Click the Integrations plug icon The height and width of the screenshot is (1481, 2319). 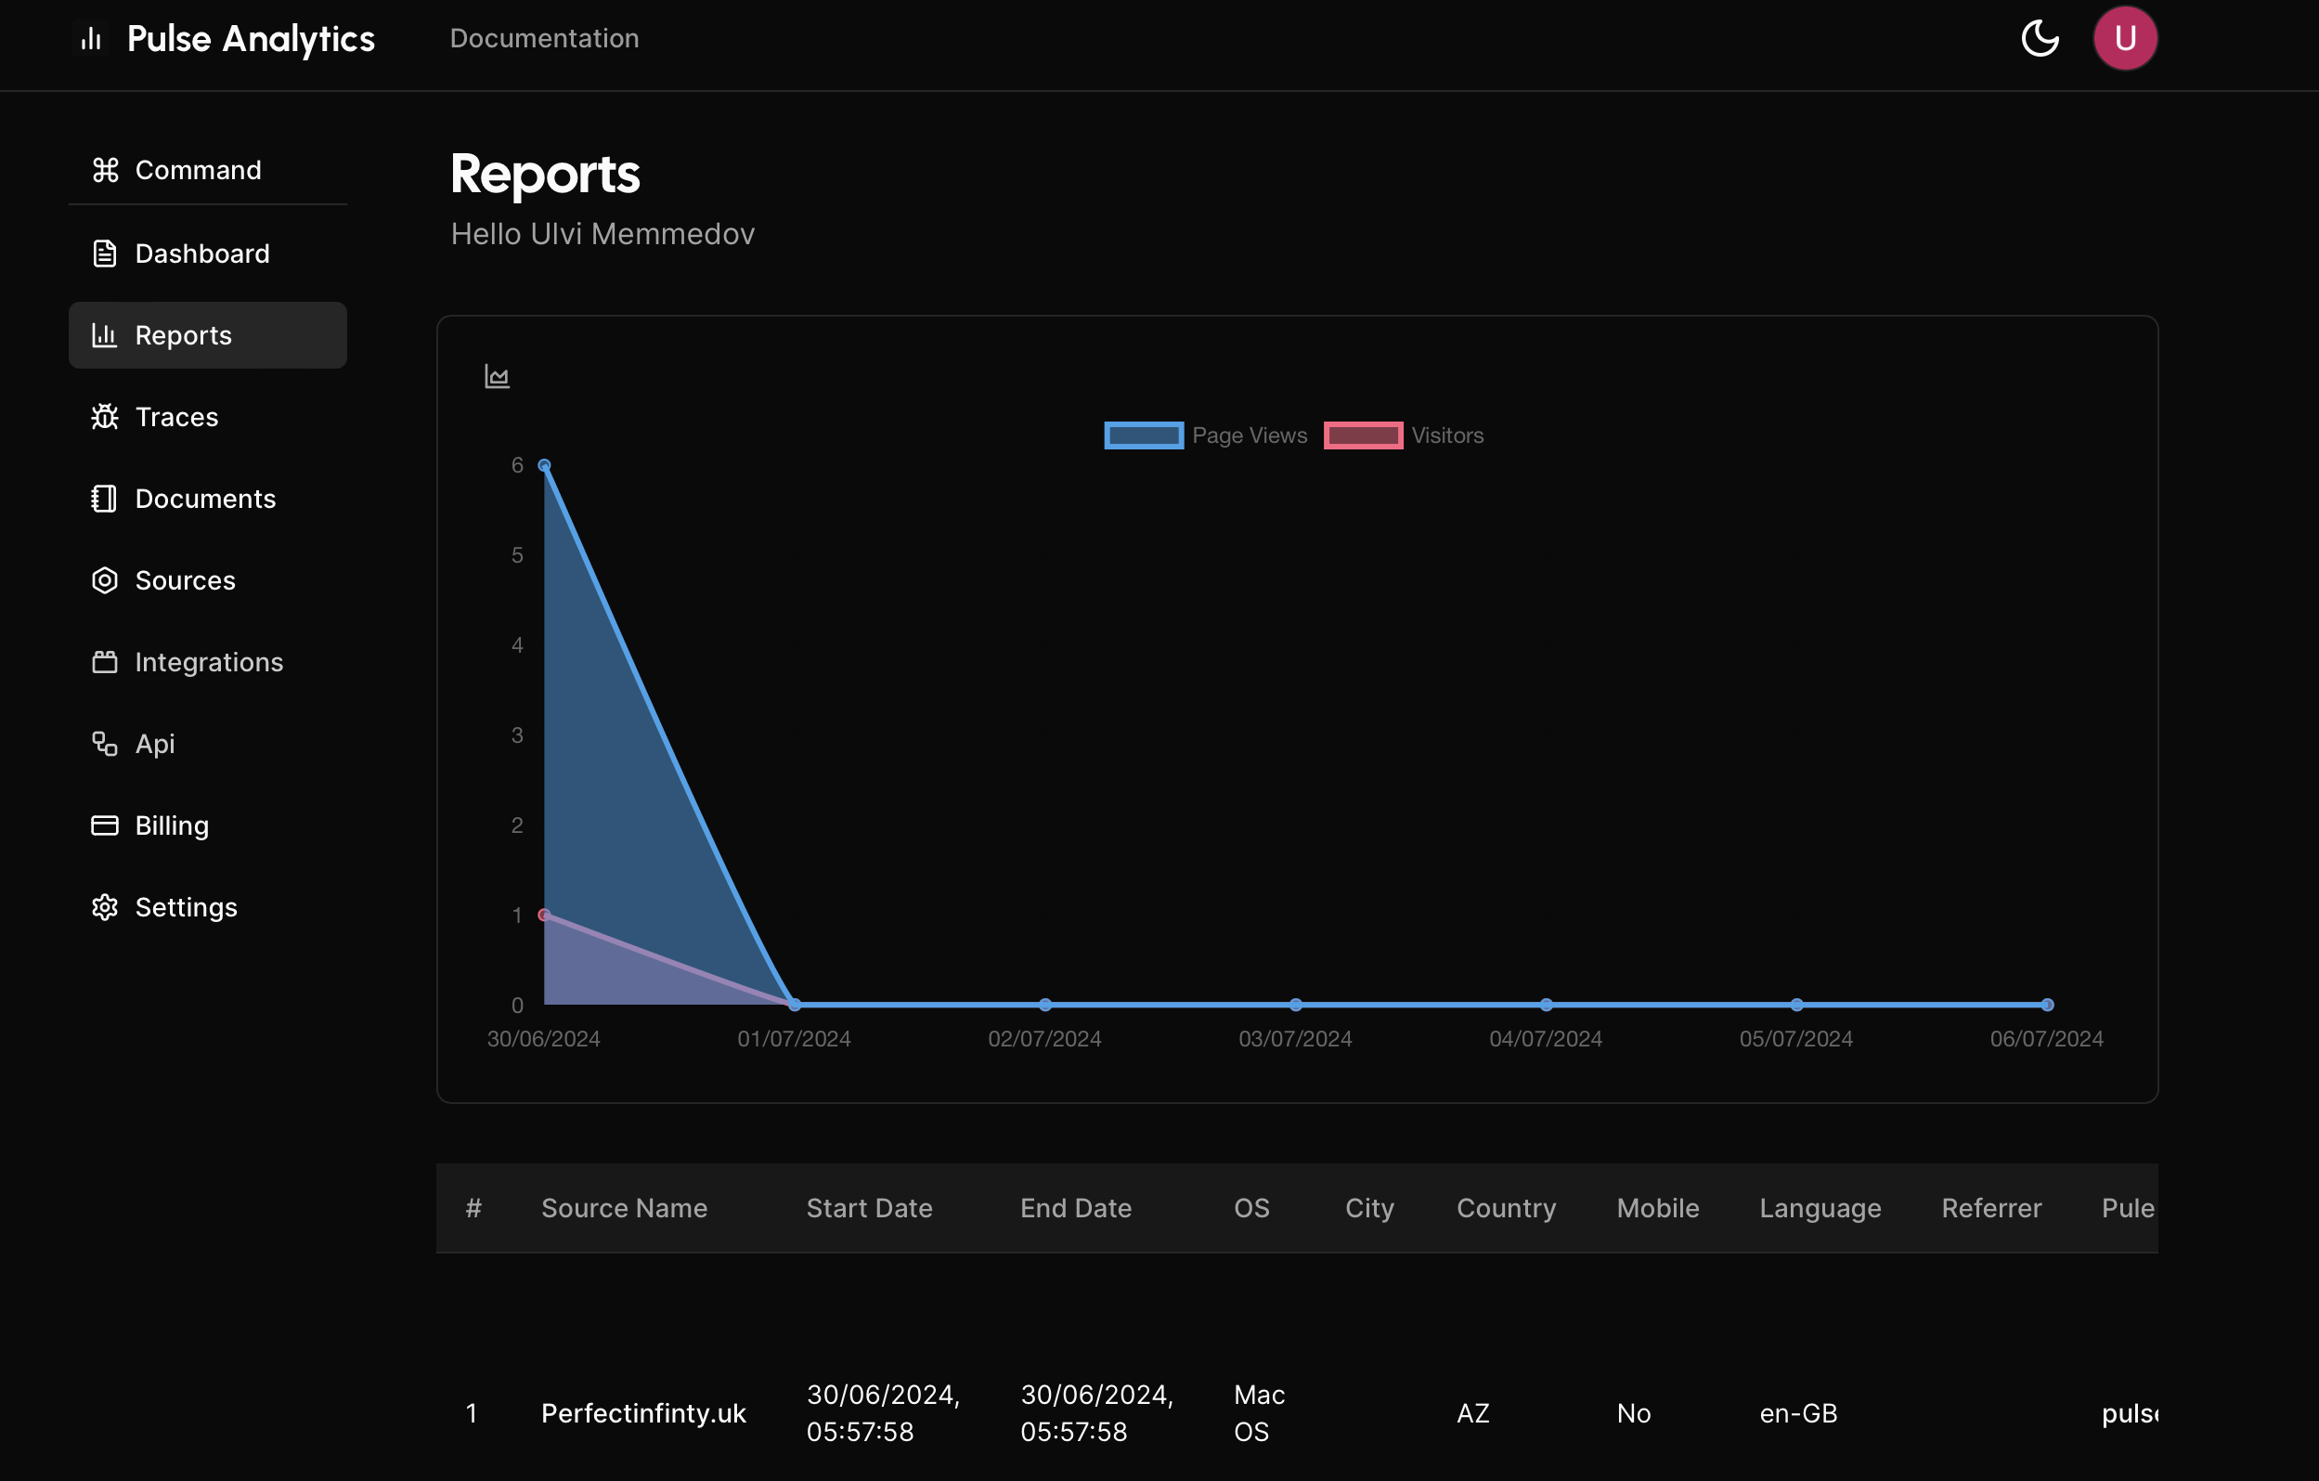105,662
